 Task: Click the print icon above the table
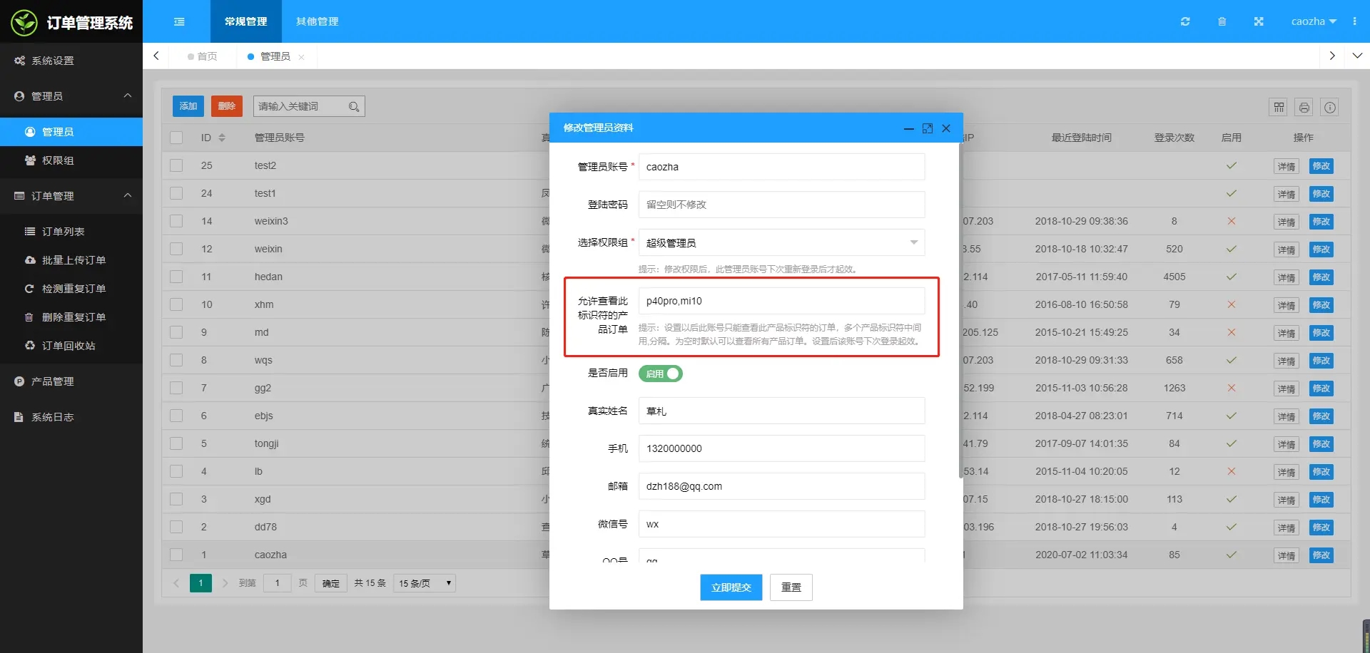(1304, 107)
